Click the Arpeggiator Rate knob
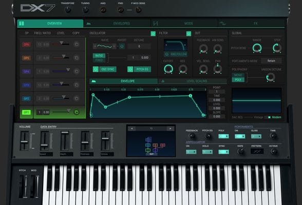Image resolution: width=302 pixels, height=205 pixels. point(240,151)
